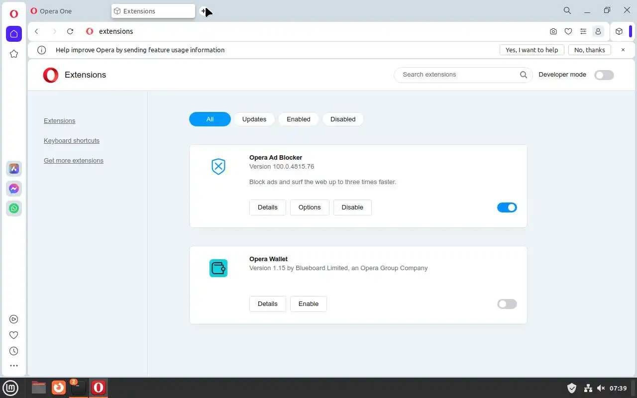Open the Extensions sidebar link
The image size is (637, 398).
coord(60,121)
